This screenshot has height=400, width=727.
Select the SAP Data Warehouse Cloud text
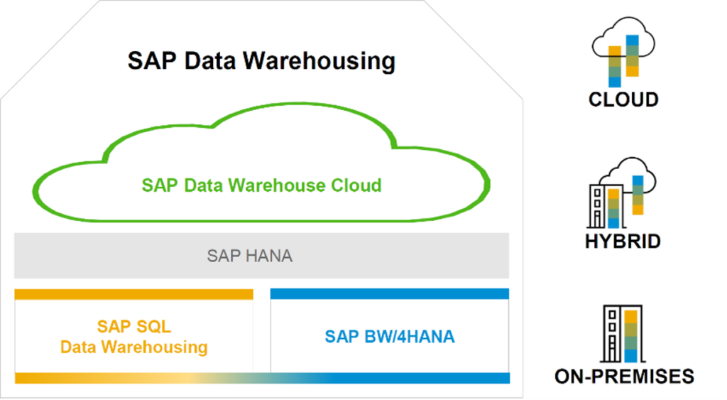coord(261,185)
